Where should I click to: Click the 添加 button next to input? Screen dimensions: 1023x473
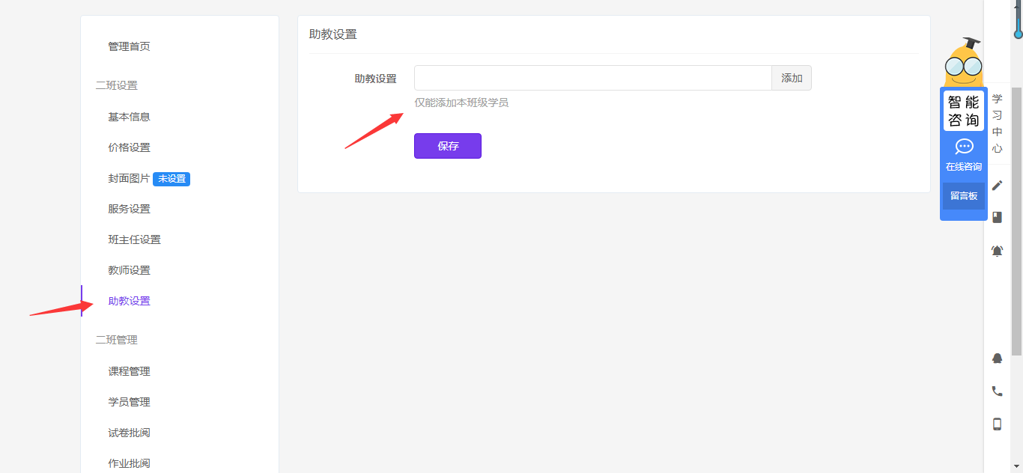click(x=792, y=79)
